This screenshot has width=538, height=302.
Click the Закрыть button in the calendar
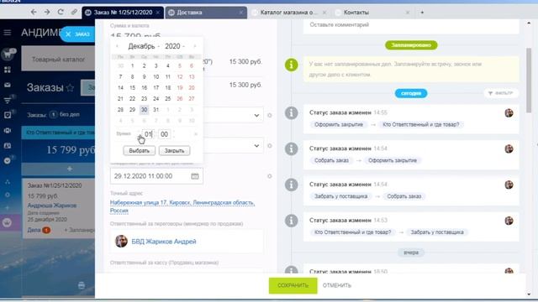pos(174,151)
